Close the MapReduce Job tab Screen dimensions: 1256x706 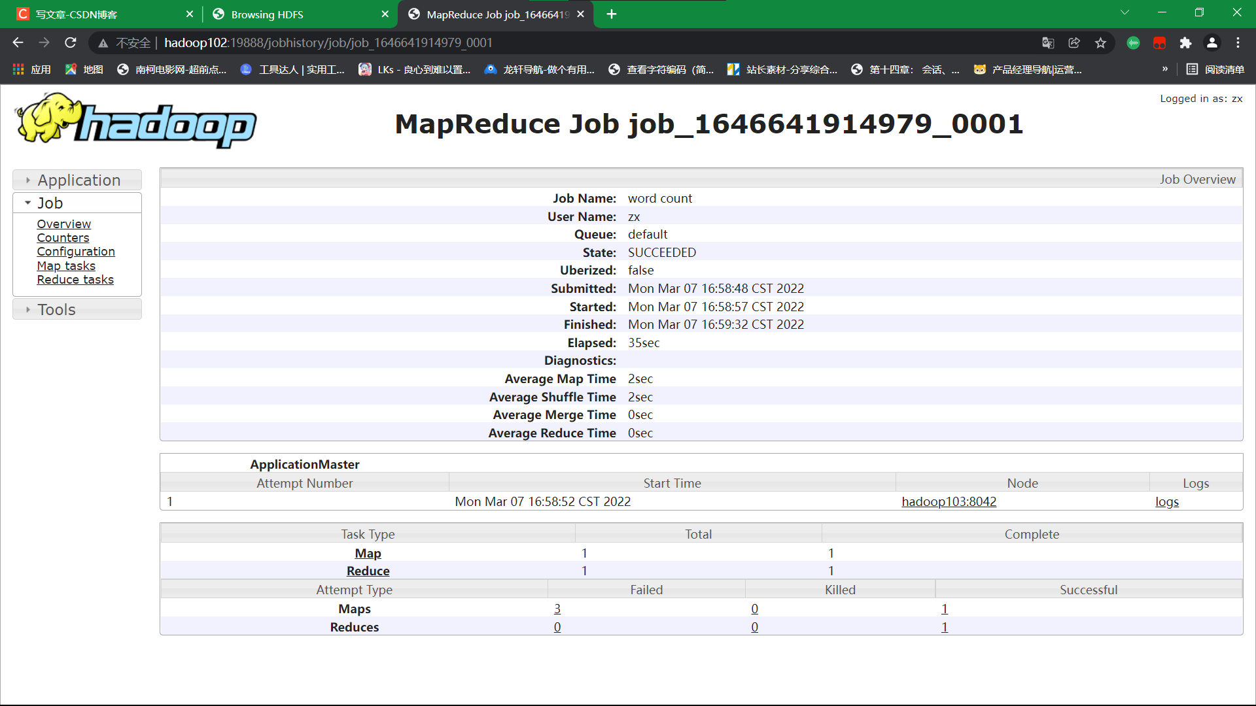click(580, 14)
